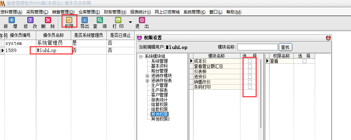The width and height of the screenshot is (351, 140).
Task: Enable the 成本价 module checkbox
Action: click(250, 61)
